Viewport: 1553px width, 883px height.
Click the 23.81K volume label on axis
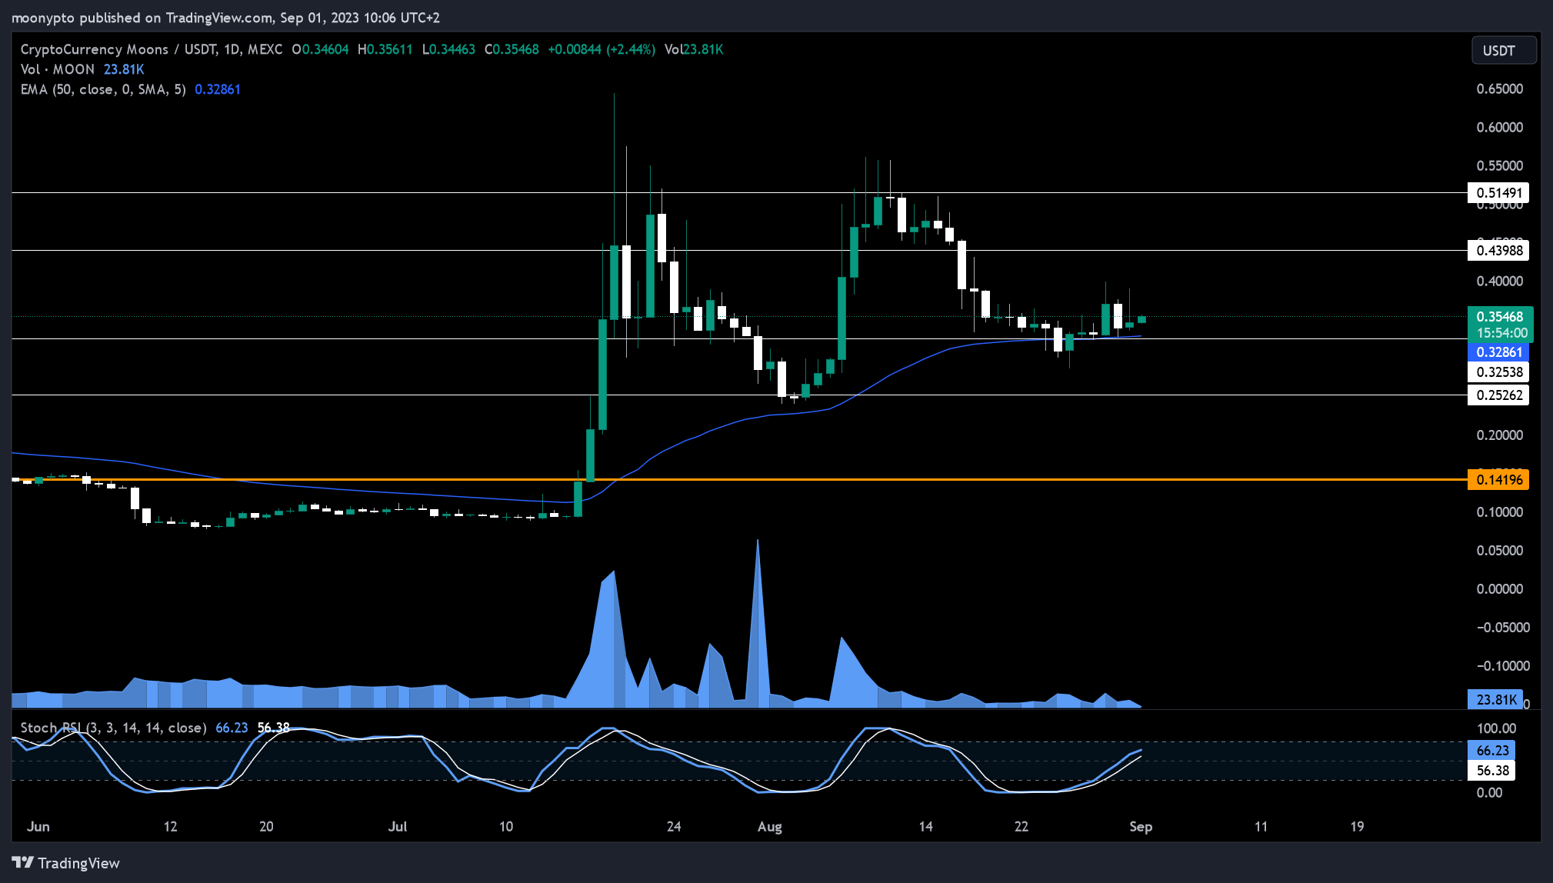point(1495,699)
